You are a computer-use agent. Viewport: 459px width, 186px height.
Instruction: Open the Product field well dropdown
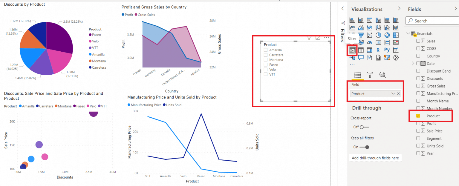[393, 94]
